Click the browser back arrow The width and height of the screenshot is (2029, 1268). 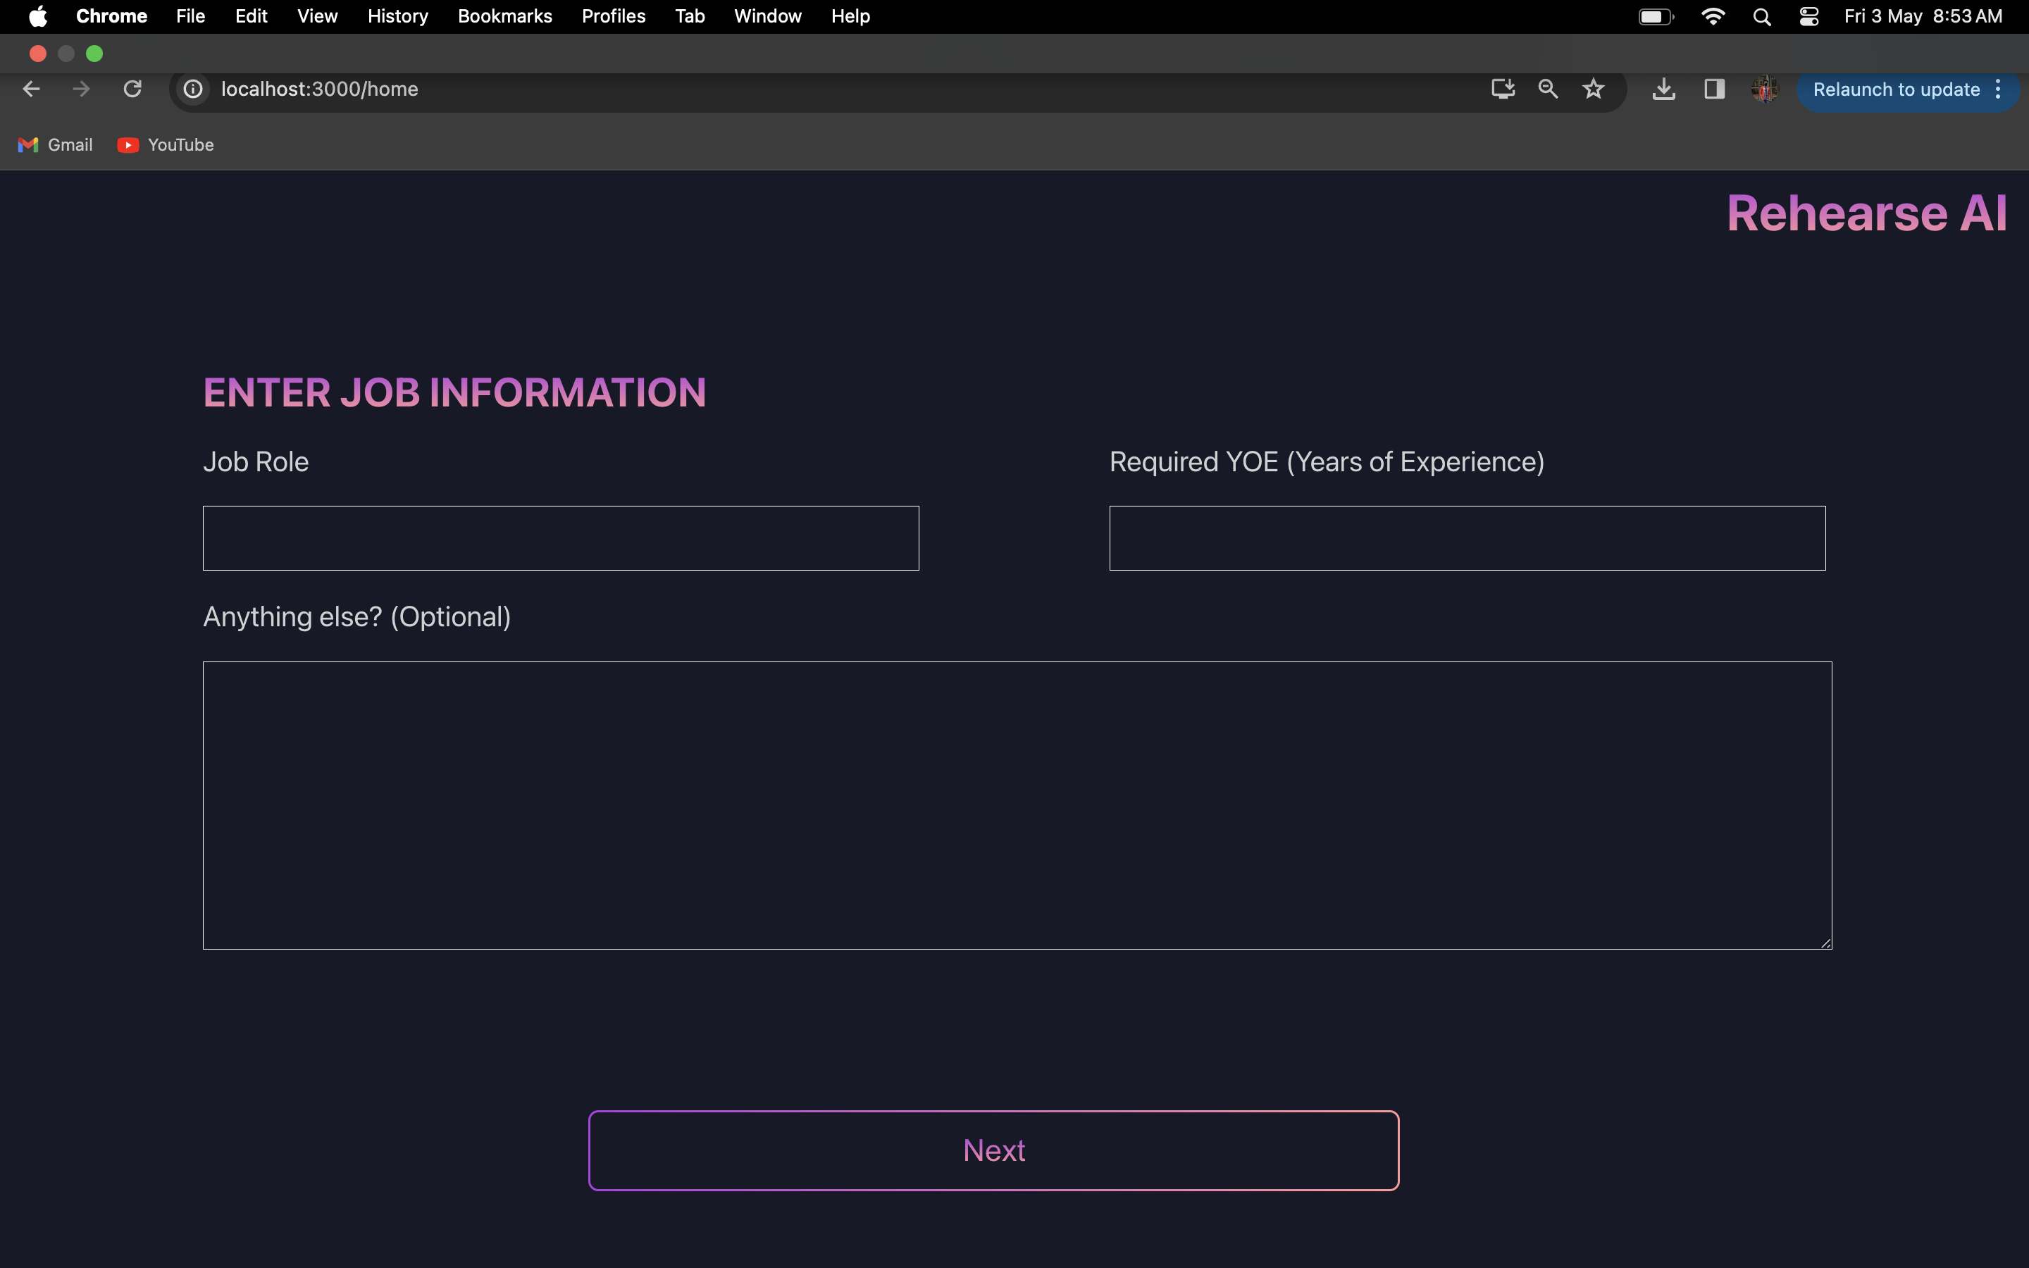tap(31, 89)
